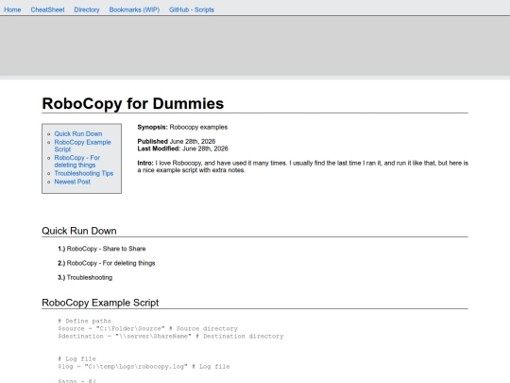Screen dimensions: 510x383
Task: Click the $source code line
Action: pos(147,328)
